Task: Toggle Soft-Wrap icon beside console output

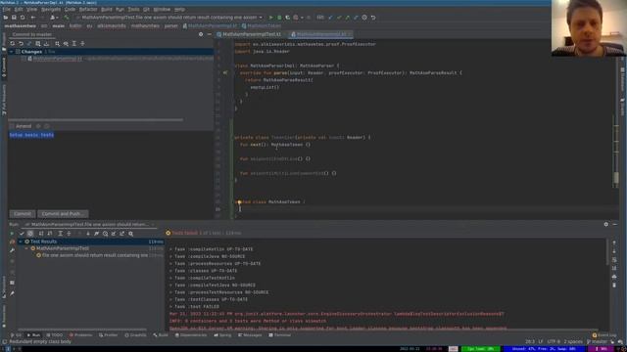Action: pyautogui.click(x=614, y=260)
